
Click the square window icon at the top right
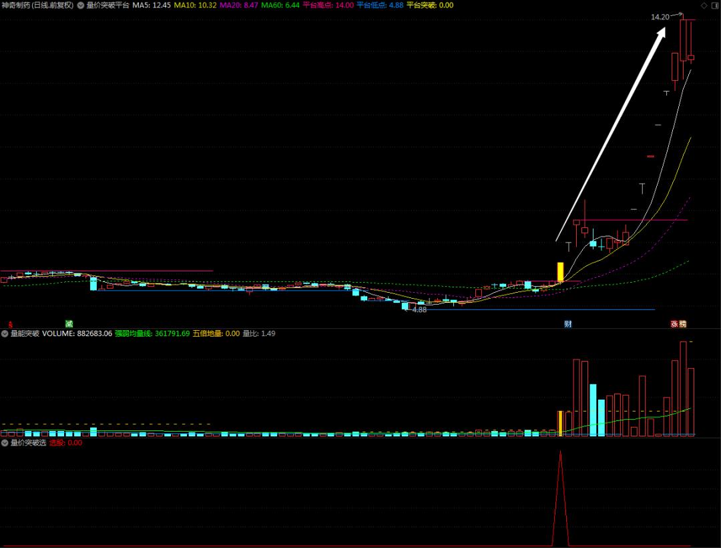(x=715, y=5)
